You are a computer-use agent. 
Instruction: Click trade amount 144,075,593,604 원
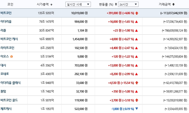pyautogui.click(x=175, y=56)
